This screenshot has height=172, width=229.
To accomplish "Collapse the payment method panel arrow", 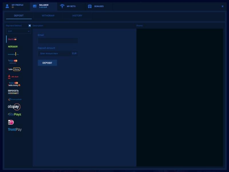I will tap(29, 25).
